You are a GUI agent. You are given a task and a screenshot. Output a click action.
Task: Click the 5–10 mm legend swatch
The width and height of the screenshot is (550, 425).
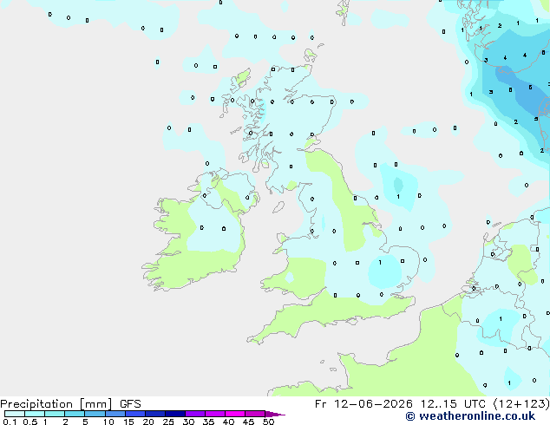[x=95, y=414]
